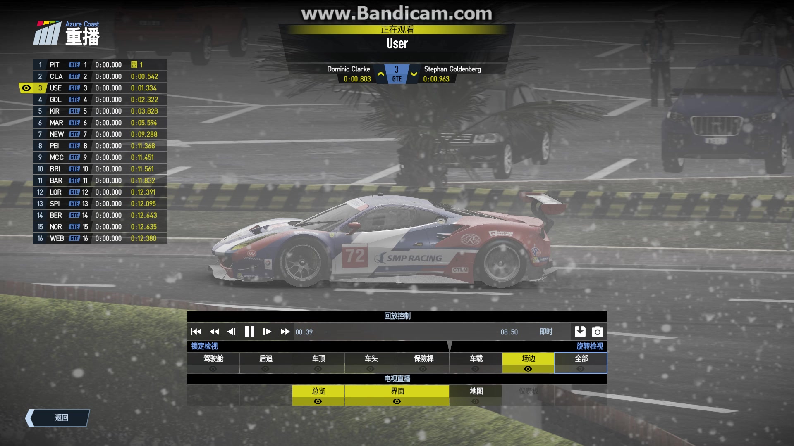794x446 pixels.
Task: Select the SPI driver in standings
Action: pyautogui.click(x=100, y=204)
